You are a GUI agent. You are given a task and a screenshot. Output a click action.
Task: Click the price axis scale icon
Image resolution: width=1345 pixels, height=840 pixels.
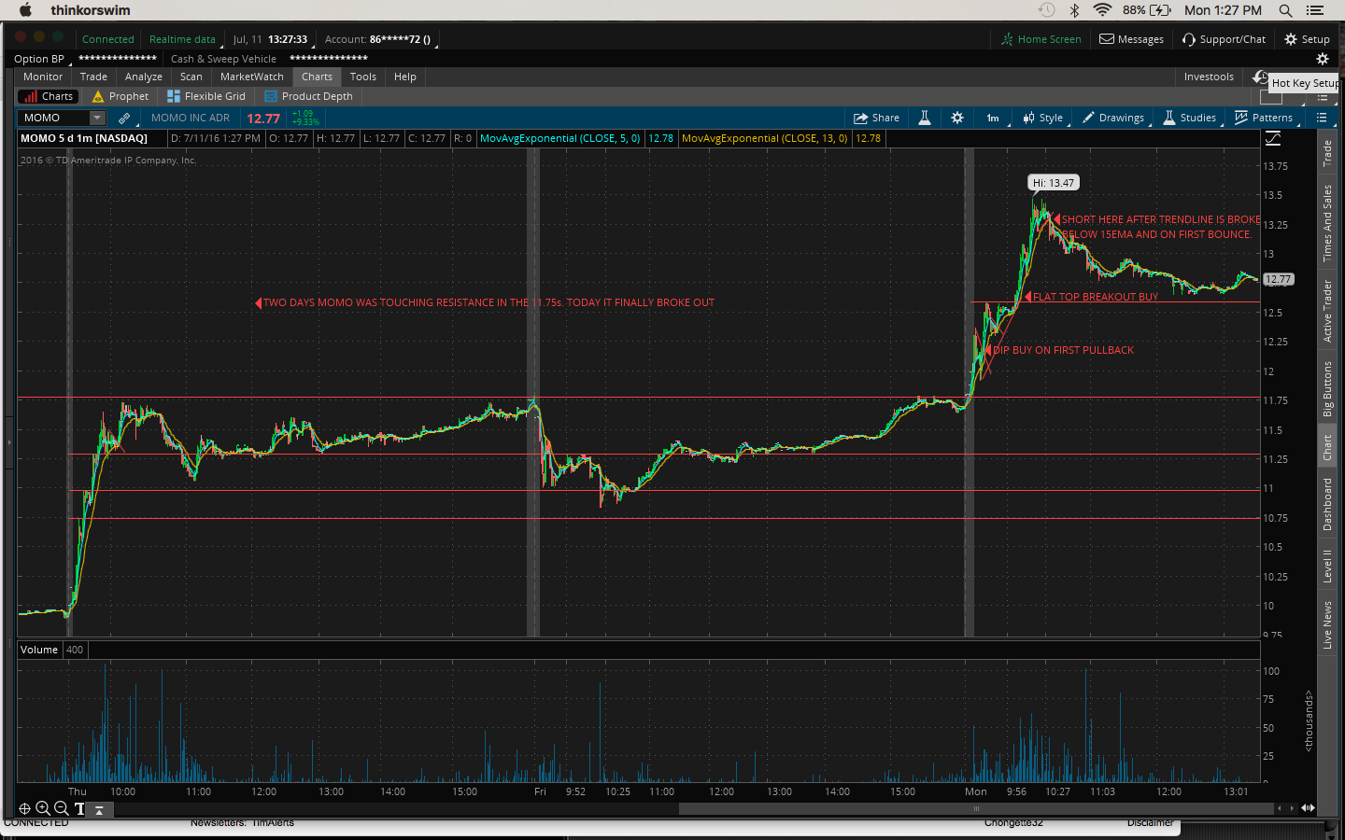1273,138
